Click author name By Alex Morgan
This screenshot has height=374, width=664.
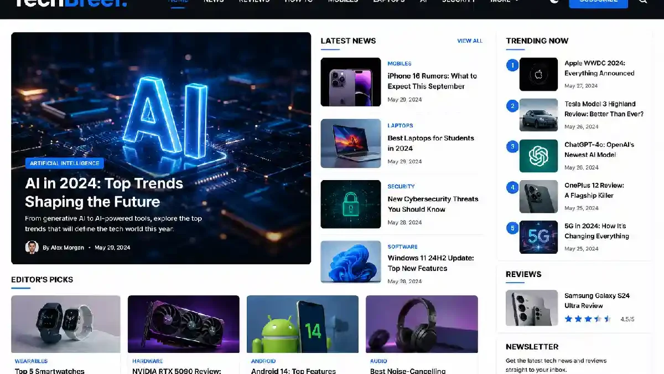[x=64, y=248]
